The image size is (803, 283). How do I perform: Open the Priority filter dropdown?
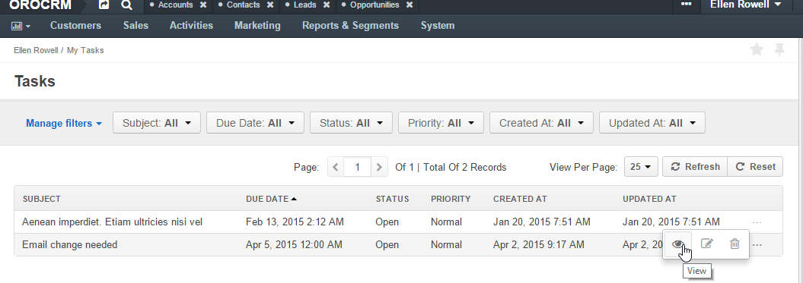[x=441, y=123]
